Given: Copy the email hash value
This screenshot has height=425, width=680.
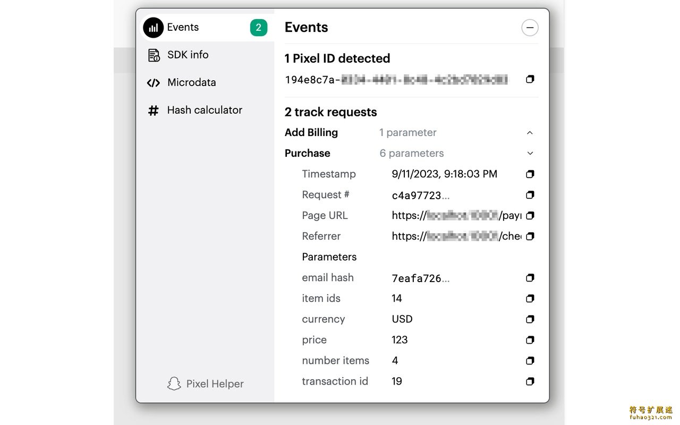Looking at the screenshot, I should (530, 278).
